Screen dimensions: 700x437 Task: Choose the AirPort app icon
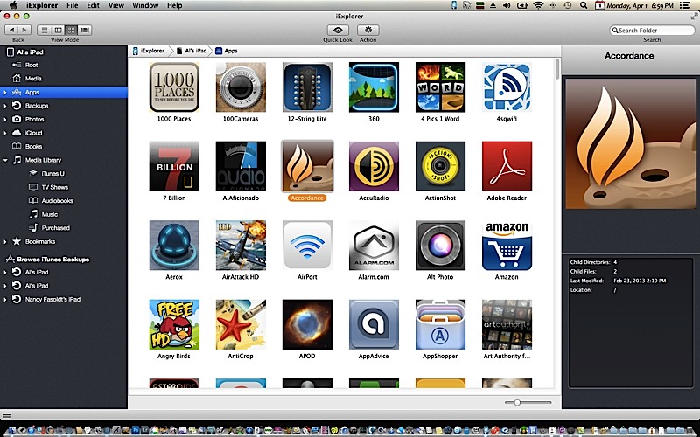(x=307, y=245)
